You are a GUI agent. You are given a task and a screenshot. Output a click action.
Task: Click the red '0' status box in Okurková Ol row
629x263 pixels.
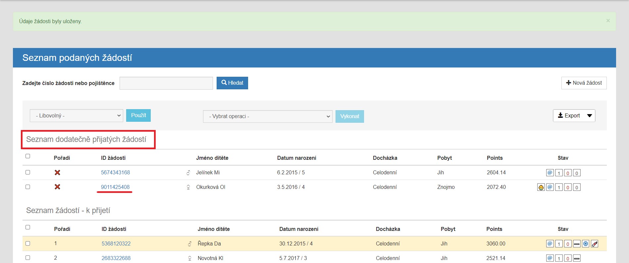[568, 187]
